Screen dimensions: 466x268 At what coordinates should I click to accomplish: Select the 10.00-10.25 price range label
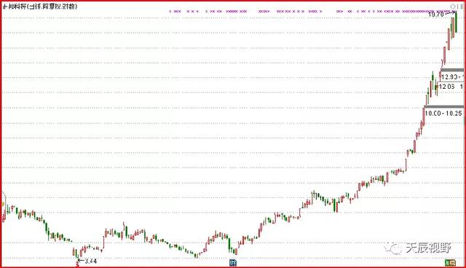443,113
